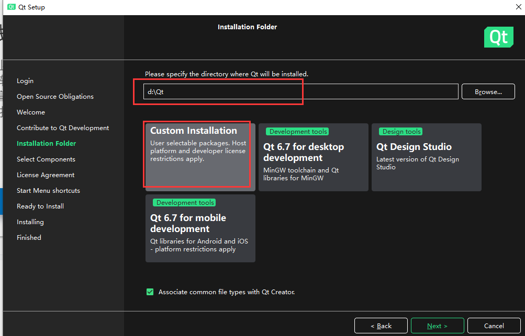Choose Qt 6.7 for desktop development card
Viewport: 525px width, 336px height.
tap(314, 157)
